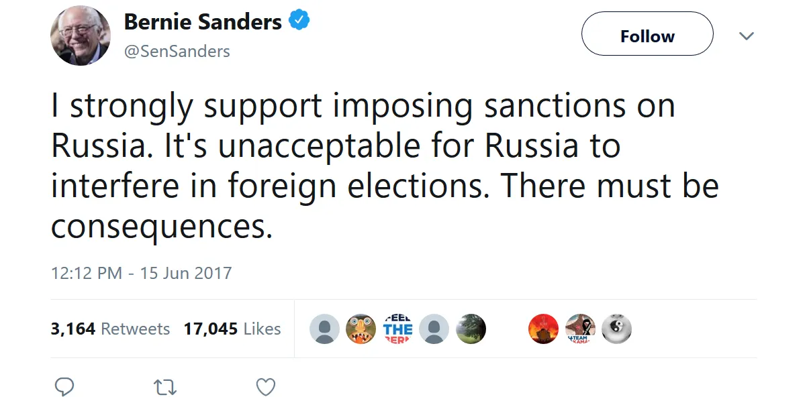Screen dimensions: 807x403
Task: Open the 'Feel the Bern' liker avatar
Action: pyautogui.click(x=397, y=329)
